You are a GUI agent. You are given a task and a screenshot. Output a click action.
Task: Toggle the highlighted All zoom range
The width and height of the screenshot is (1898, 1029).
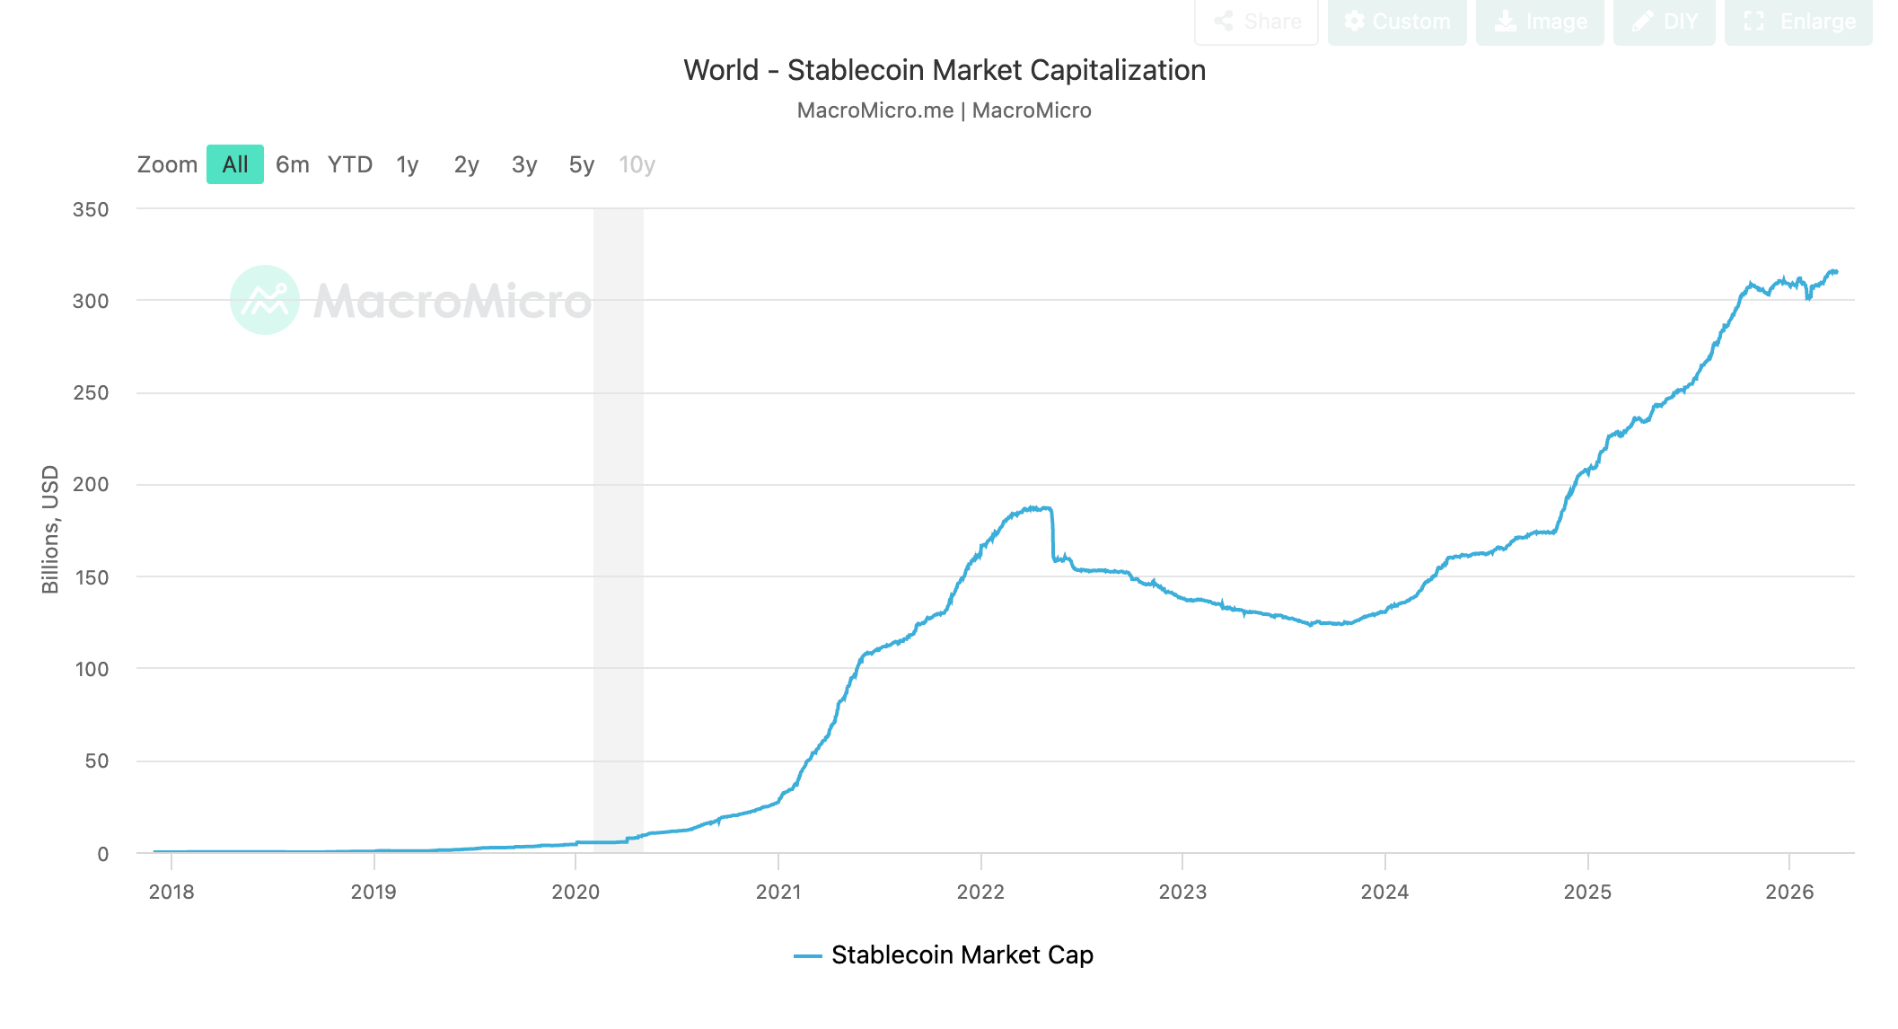pyautogui.click(x=234, y=164)
